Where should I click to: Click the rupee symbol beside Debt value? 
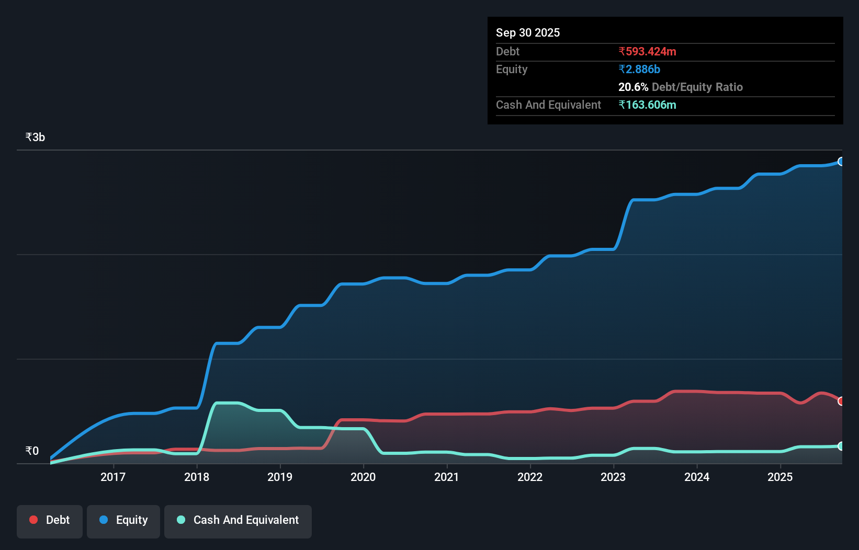pos(622,51)
